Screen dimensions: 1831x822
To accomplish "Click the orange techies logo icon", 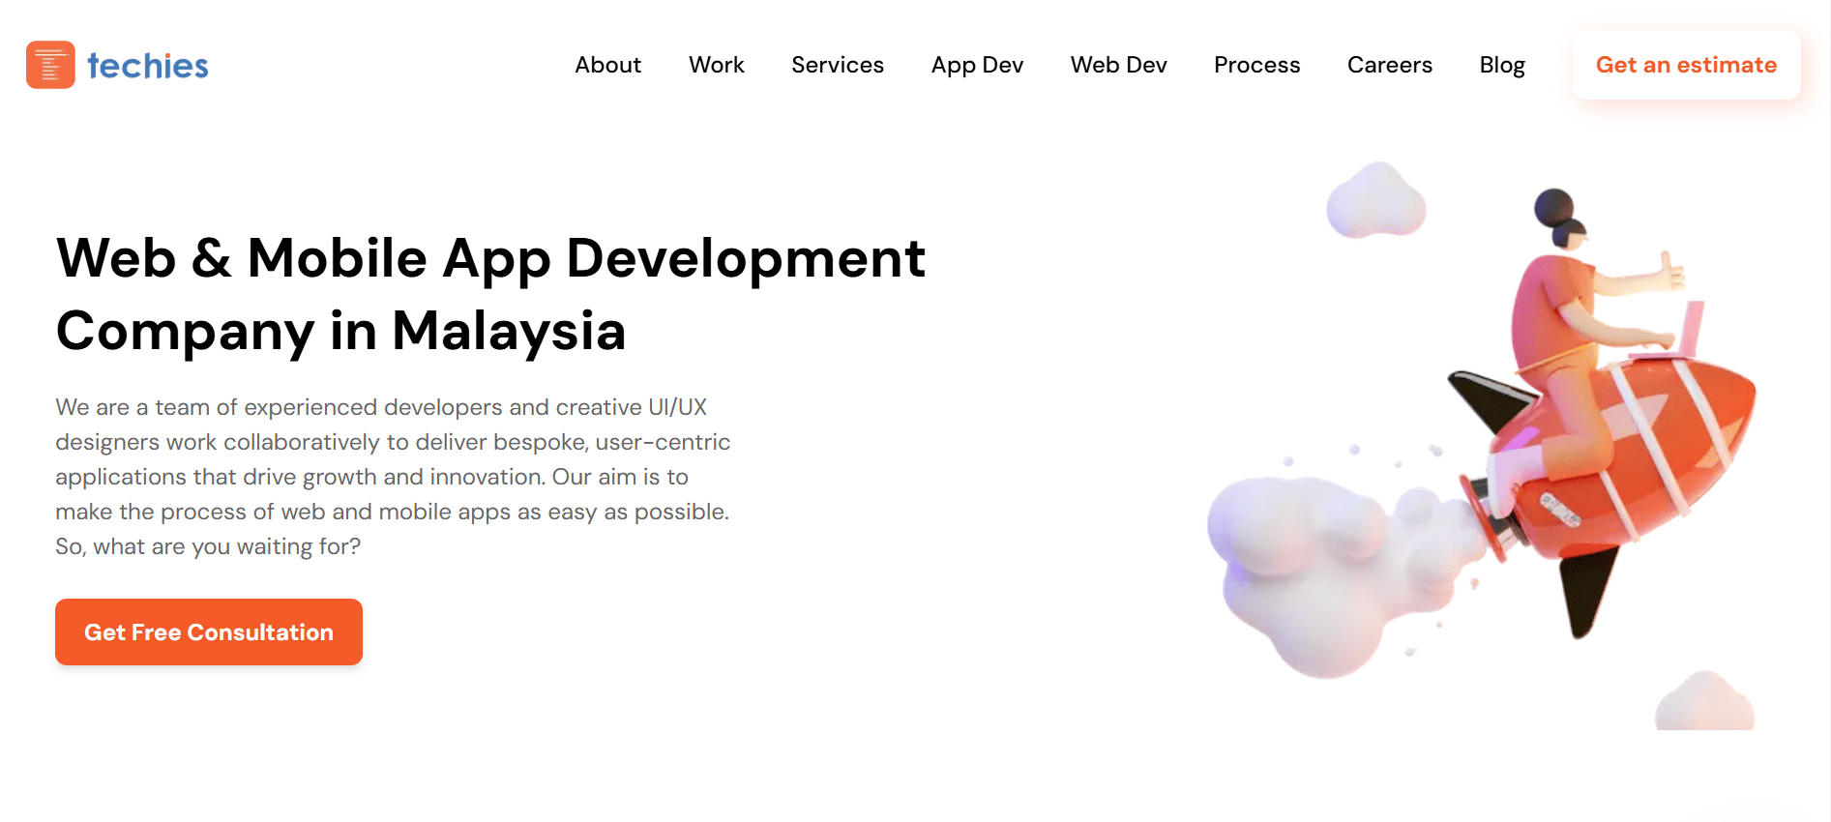I will pyautogui.click(x=50, y=65).
